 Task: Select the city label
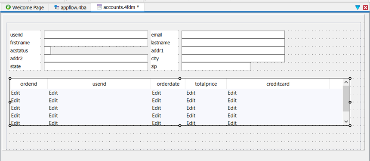155,59
